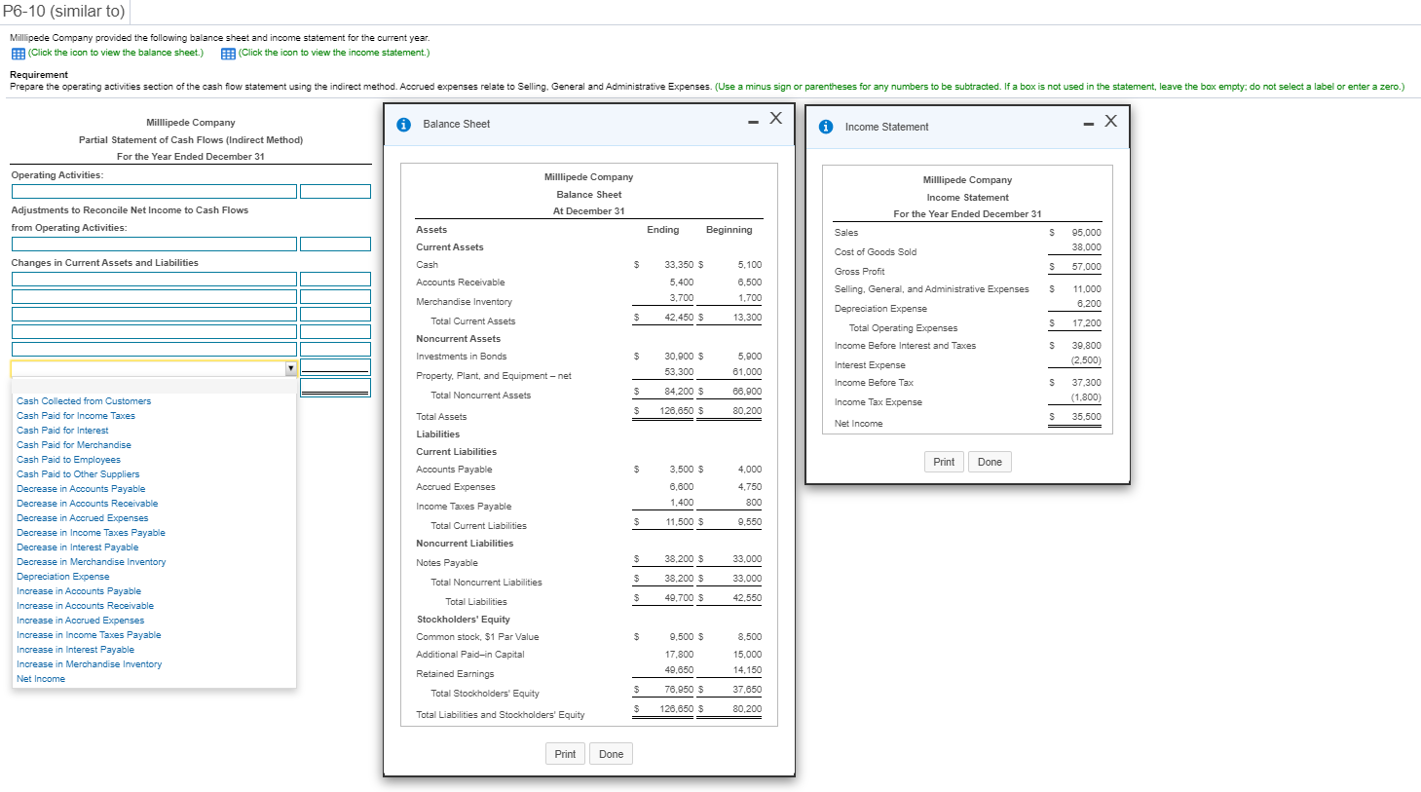Click the Depreciation Expense value 6,200
Image resolution: width=1421 pixels, height=792 pixels.
pos(1089,304)
